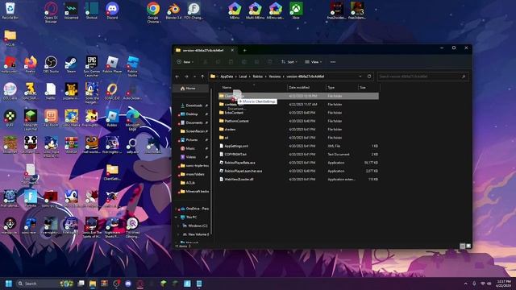Image resolution: width=516 pixels, height=290 pixels.
Task: Expand the address bar history dropdown
Action: pos(360,77)
